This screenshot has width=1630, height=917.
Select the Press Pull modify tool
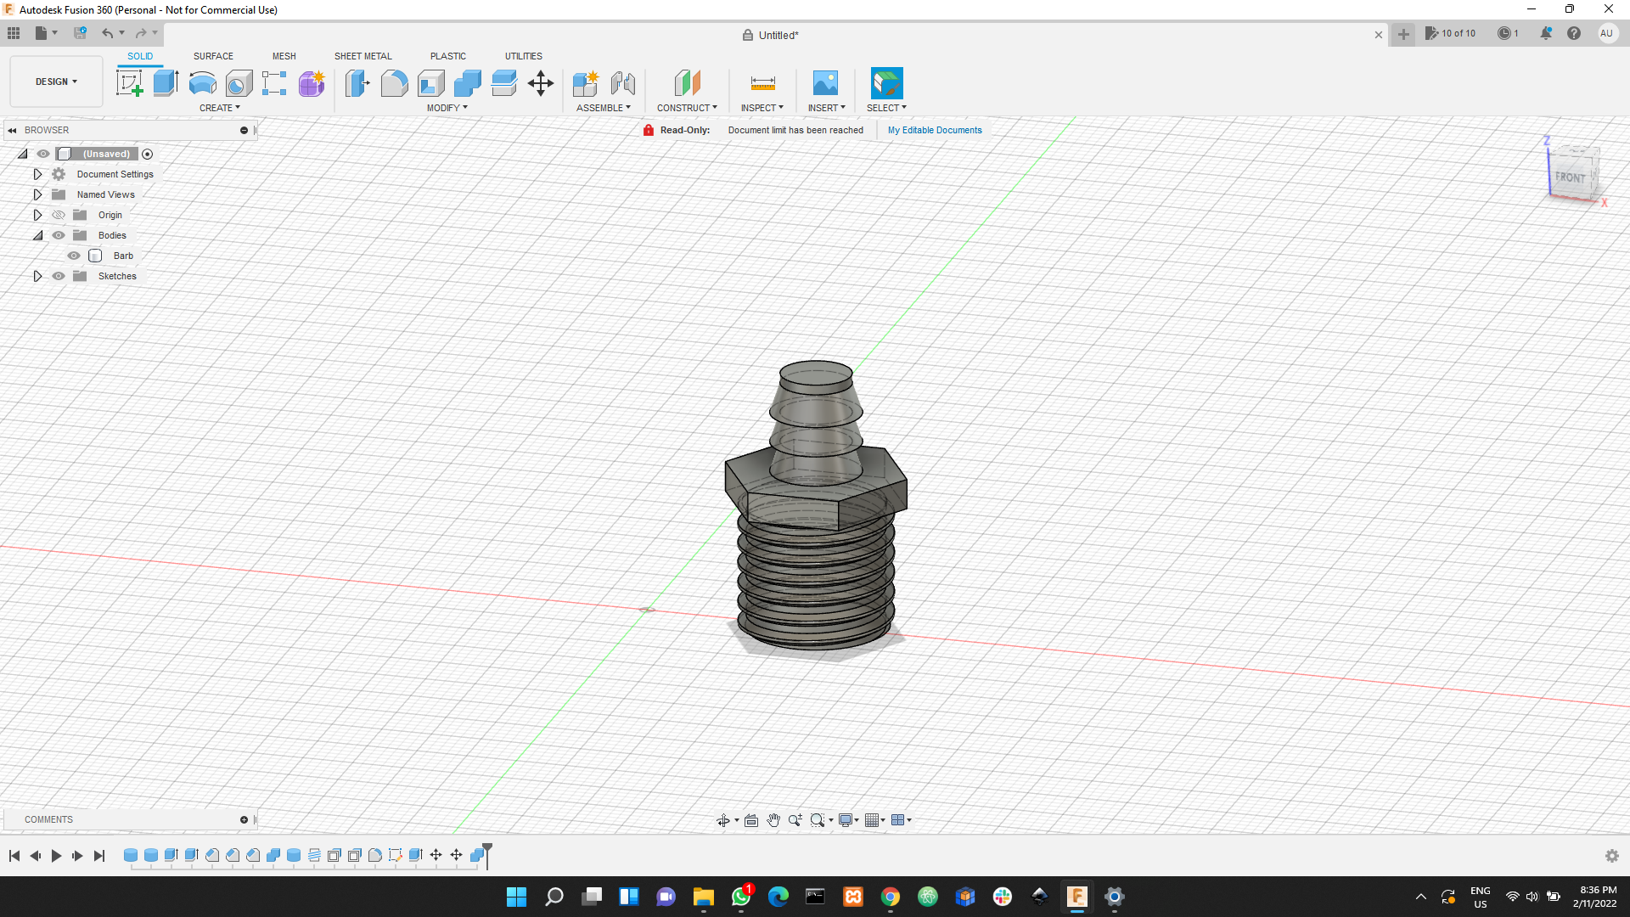point(357,82)
